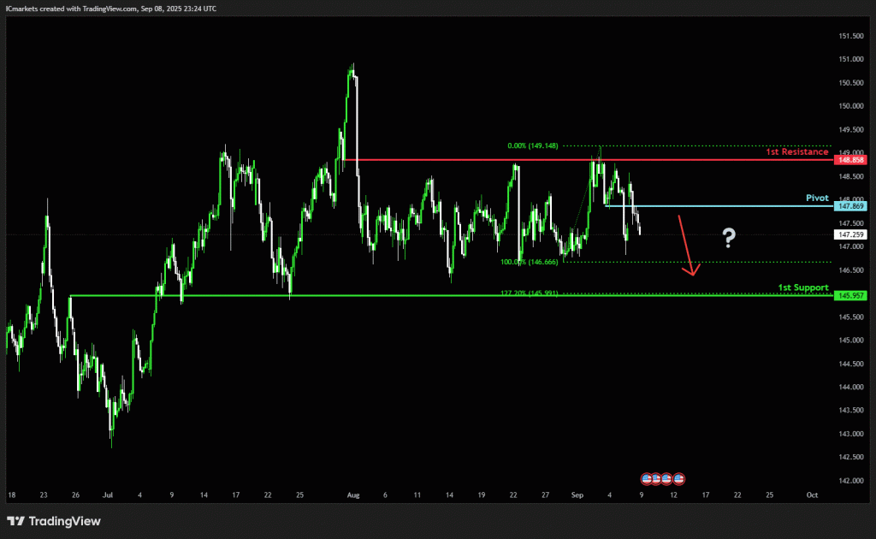Click the 148.500 price axis label
This screenshot has height=539, width=876.
coord(850,176)
